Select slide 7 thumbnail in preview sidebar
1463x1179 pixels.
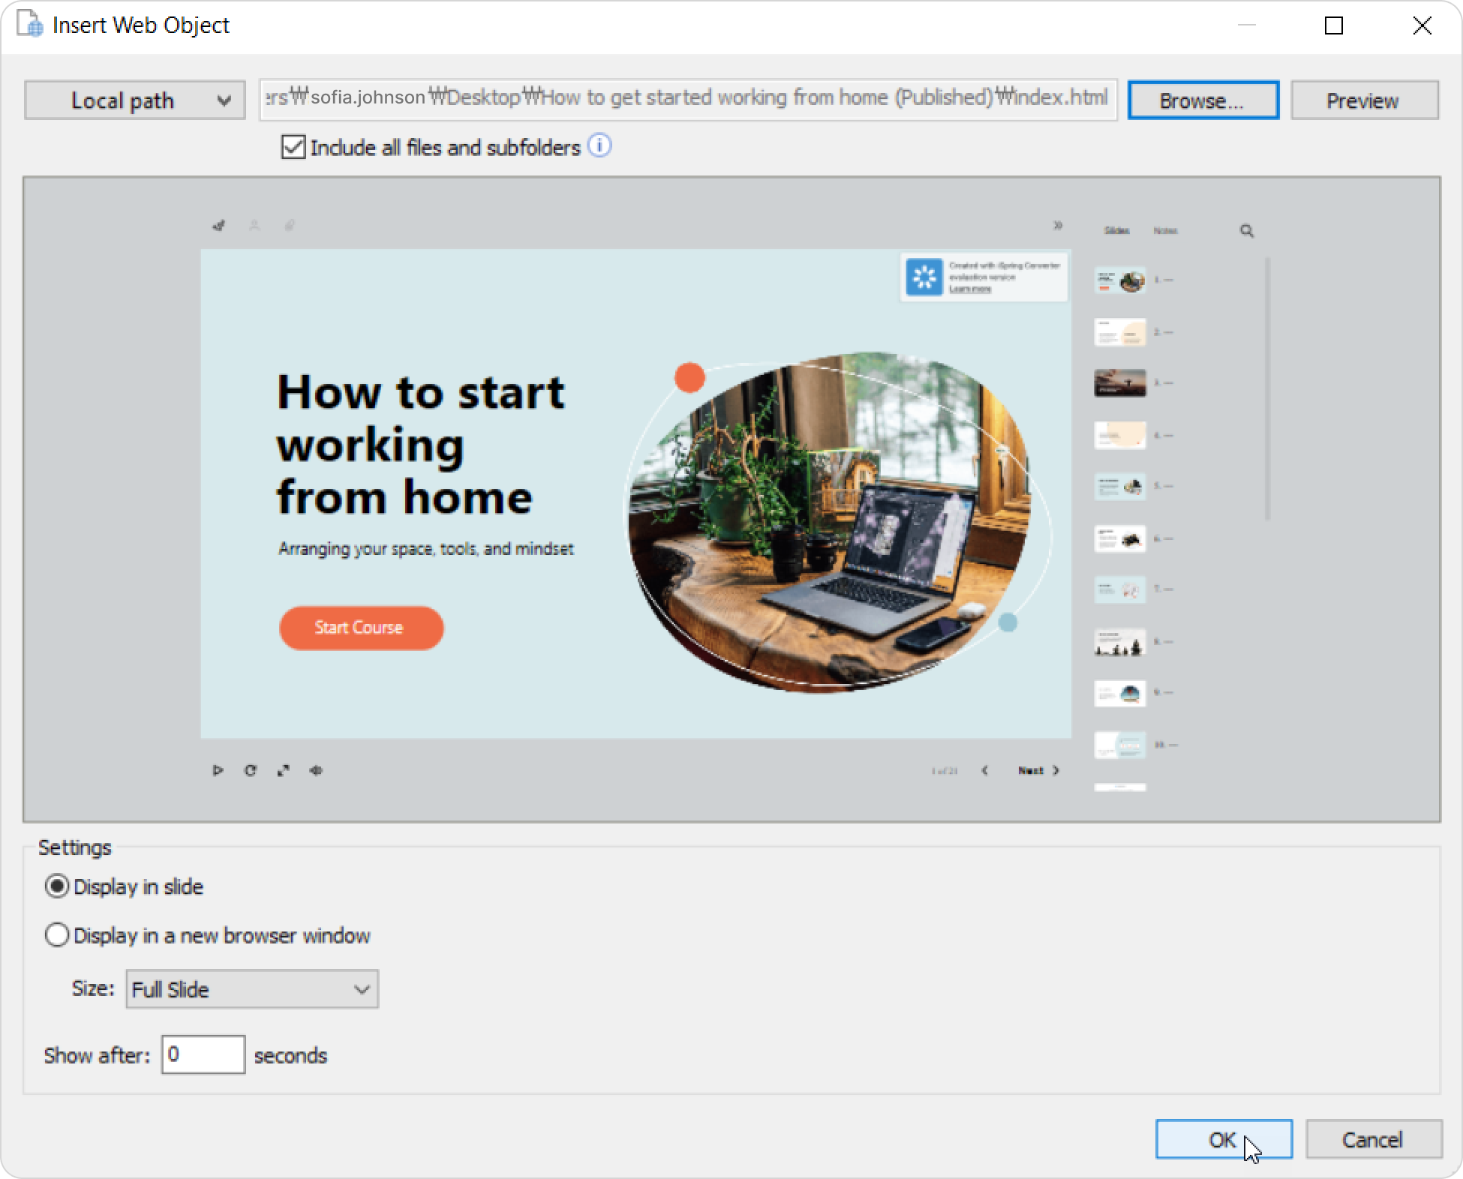[1120, 589]
